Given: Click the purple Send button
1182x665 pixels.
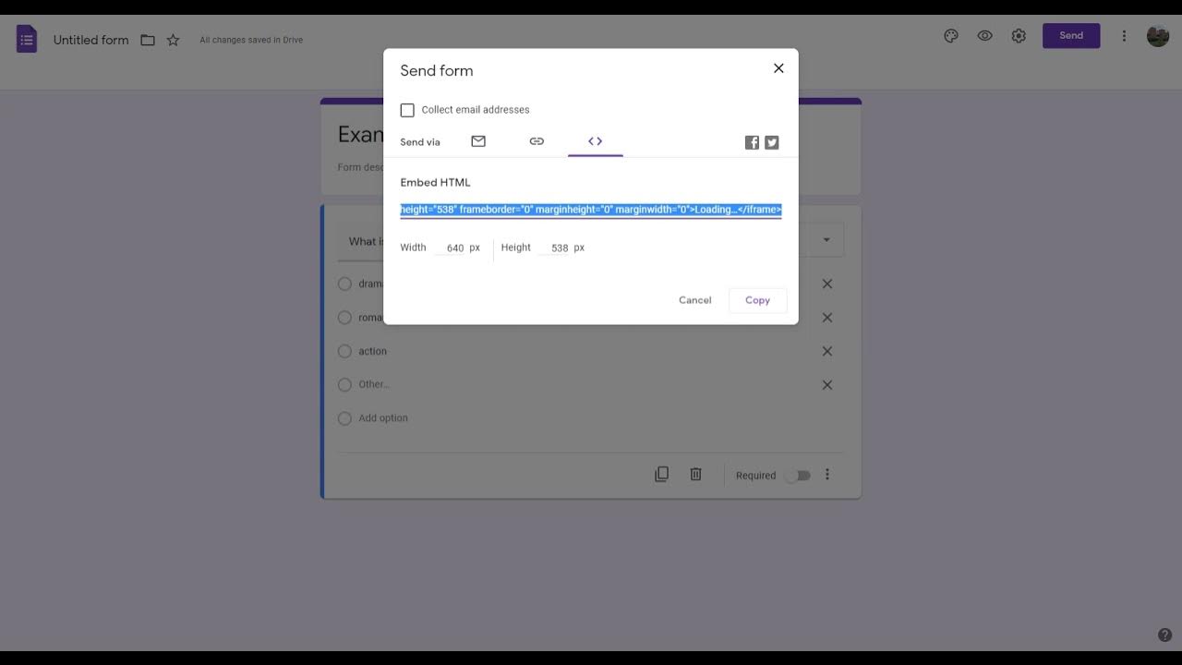Looking at the screenshot, I should (1071, 36).
